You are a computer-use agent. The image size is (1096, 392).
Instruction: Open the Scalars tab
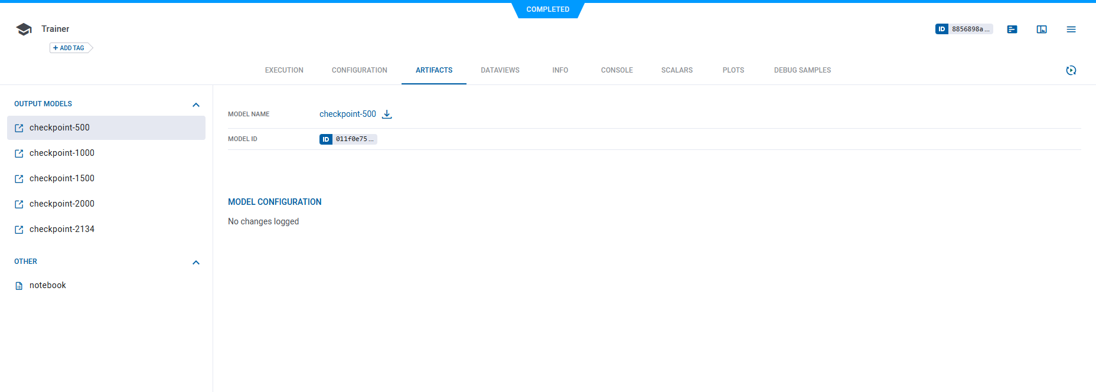(677, 70)
